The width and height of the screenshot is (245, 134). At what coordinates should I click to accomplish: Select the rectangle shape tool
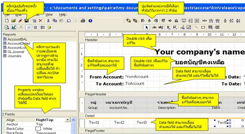203,28
